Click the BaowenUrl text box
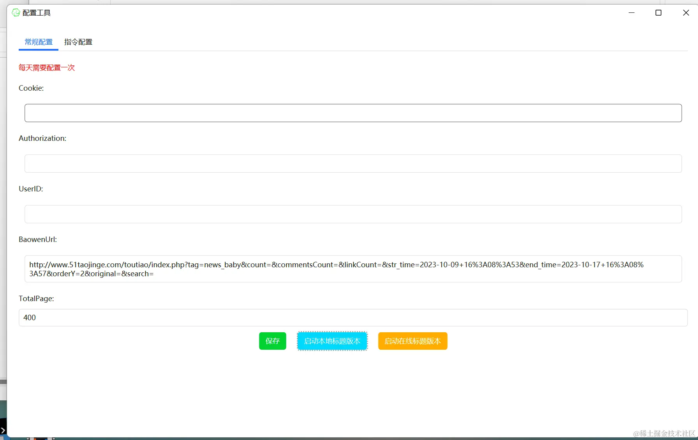 [353, 269]
